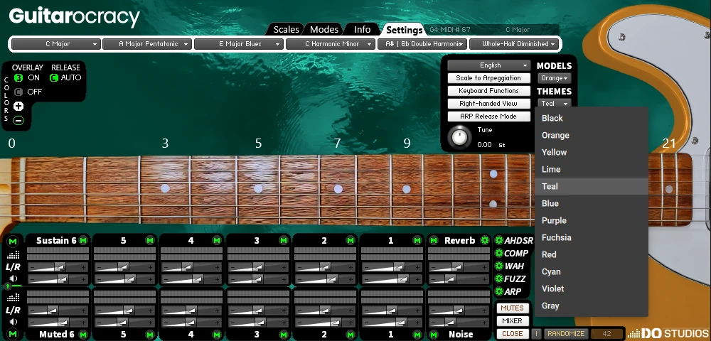This screenshot has width=711, height=341.
Task: Toggle release AUTO indicator
Action: click(53, 78)
